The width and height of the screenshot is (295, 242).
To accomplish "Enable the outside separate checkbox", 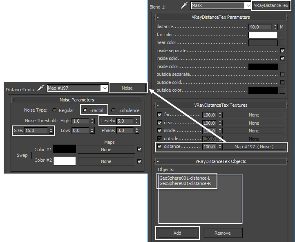I will click(x=282, y=75).
